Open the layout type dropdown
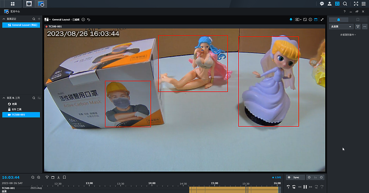369x193 pixels. pos(48,20)
